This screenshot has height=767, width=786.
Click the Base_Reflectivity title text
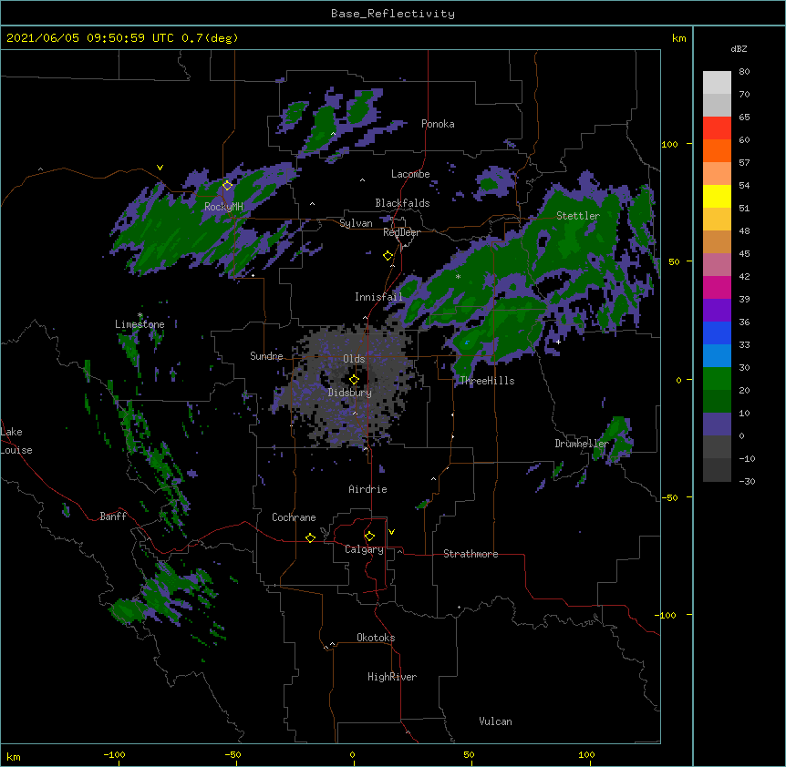point(393,14)
